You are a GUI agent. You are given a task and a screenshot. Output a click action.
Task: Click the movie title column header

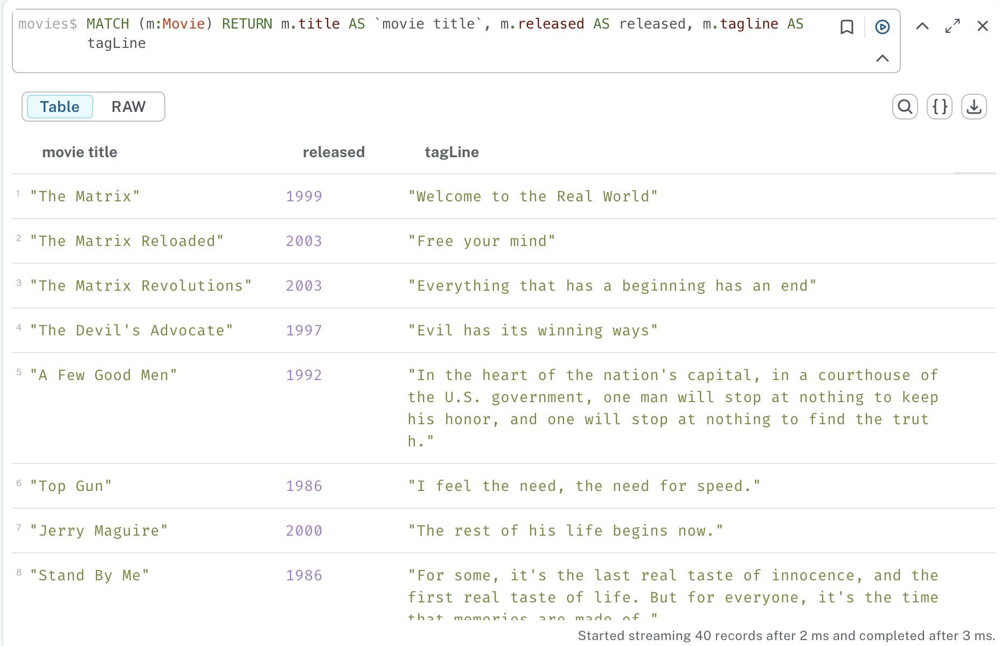click(79, 152)
